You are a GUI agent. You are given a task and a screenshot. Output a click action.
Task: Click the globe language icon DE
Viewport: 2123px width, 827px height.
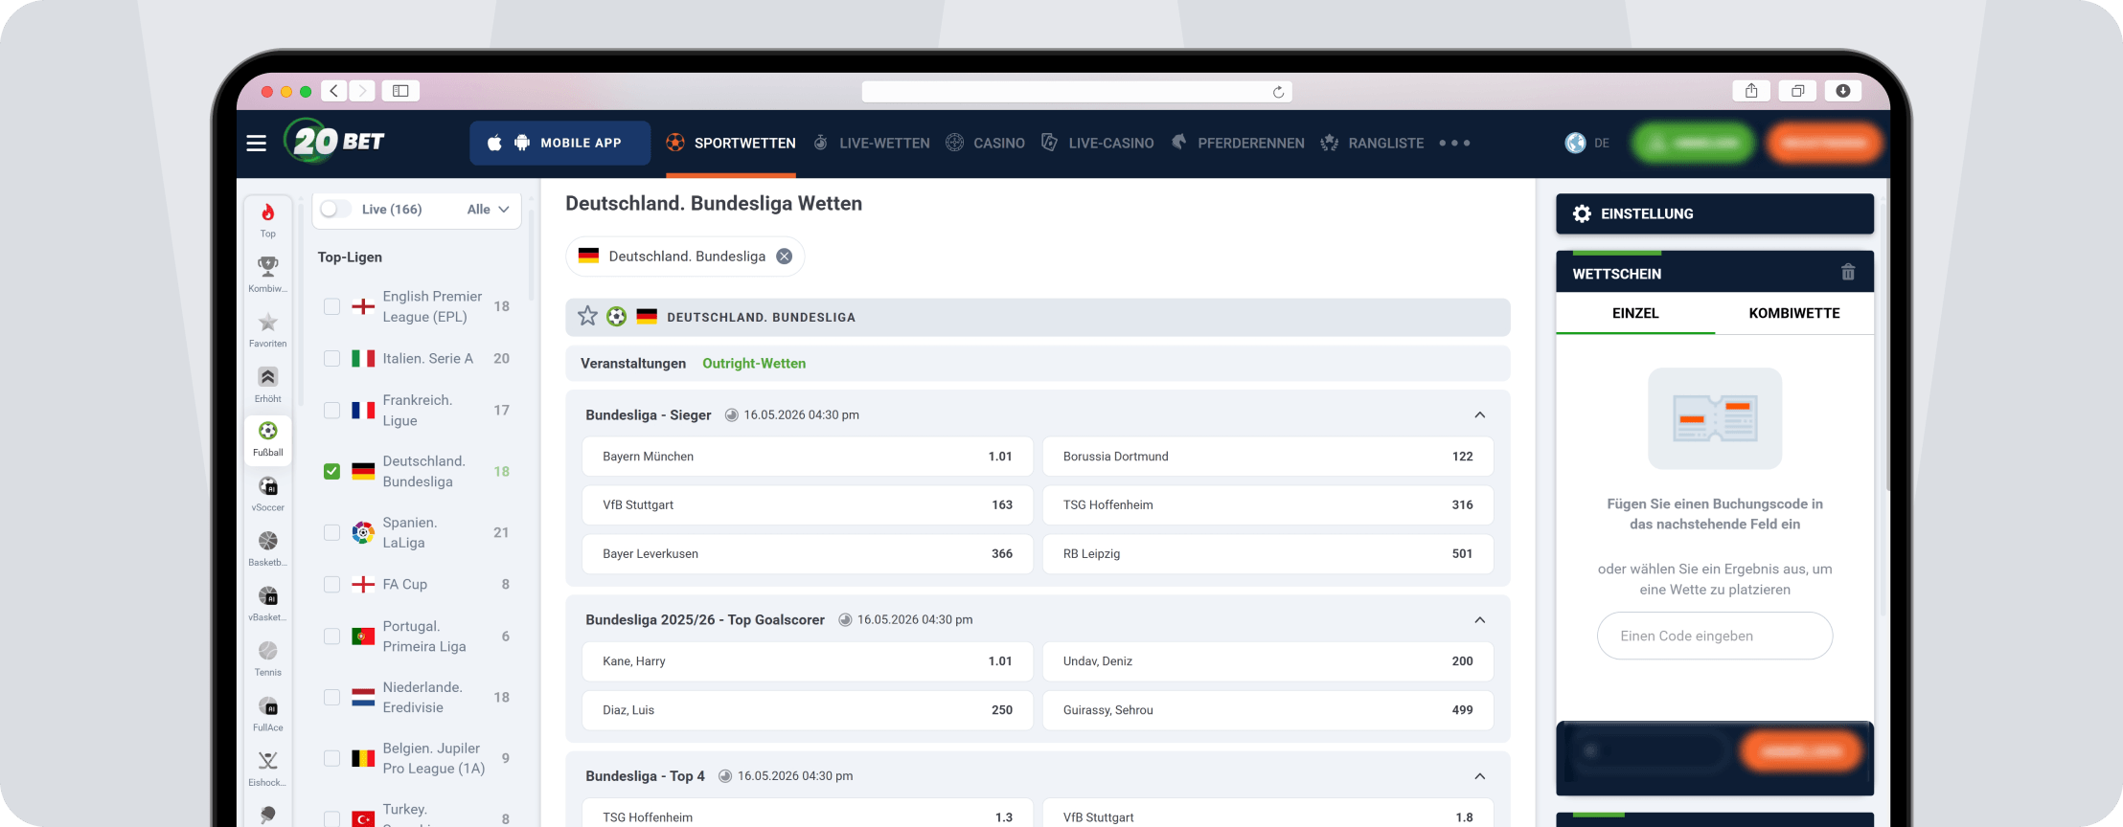point(1575,143)
